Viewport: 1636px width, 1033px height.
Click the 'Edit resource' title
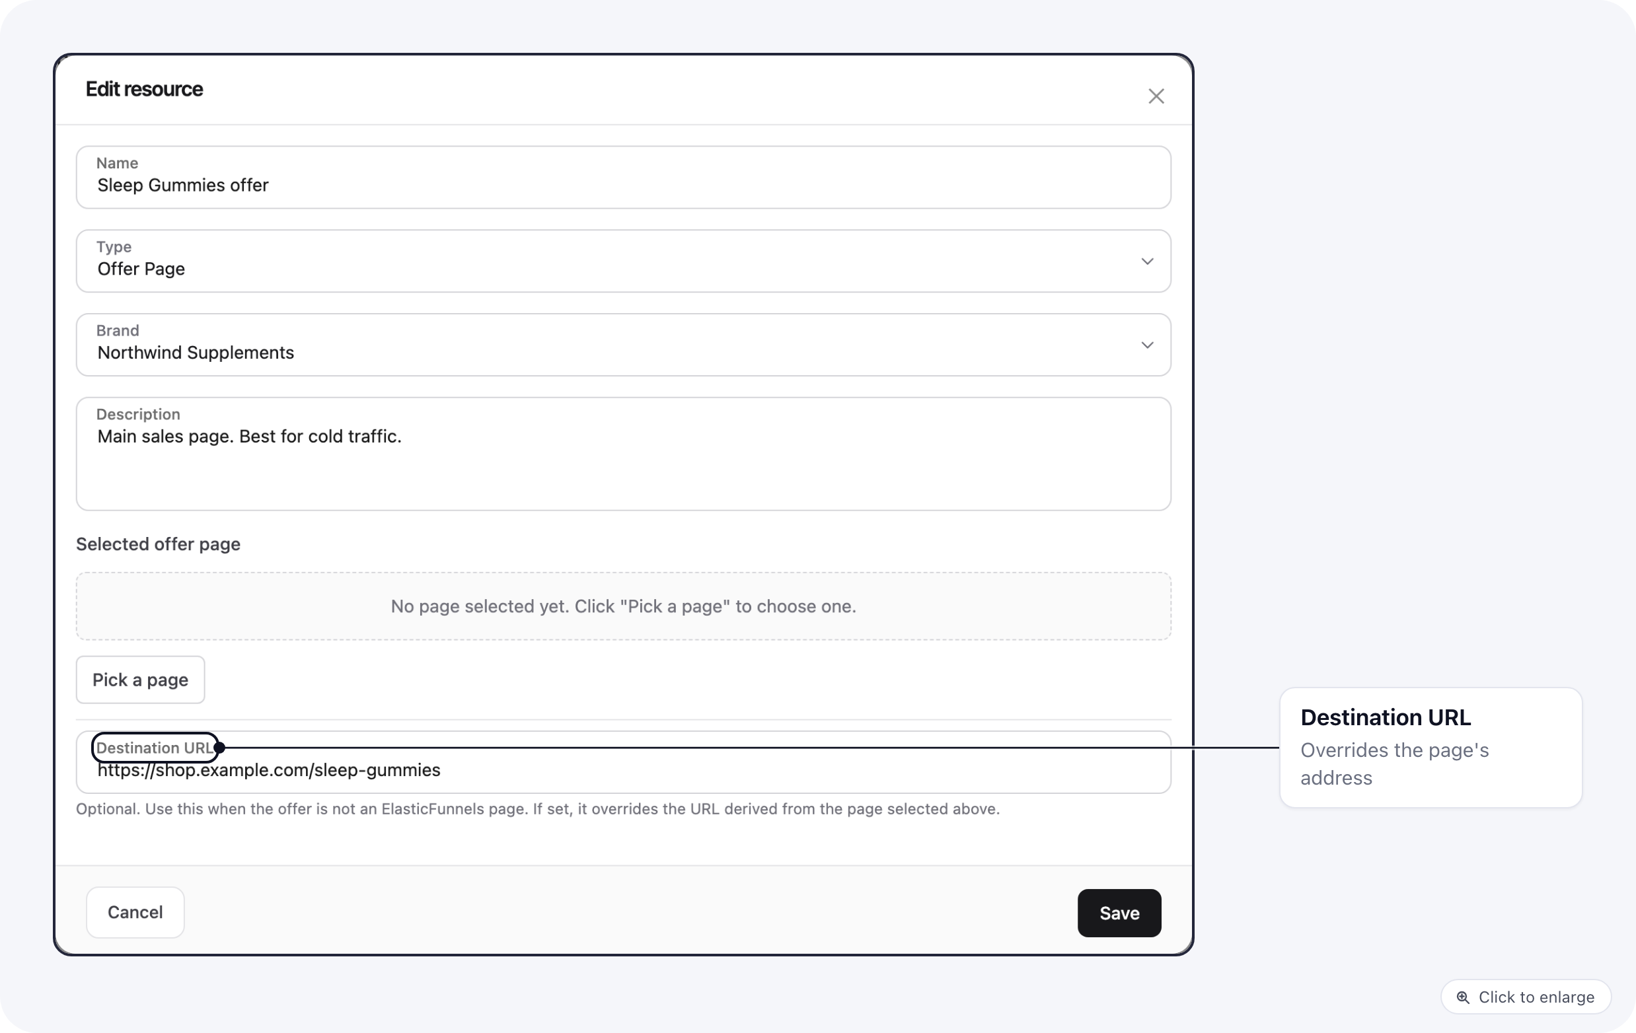[144, 89]
